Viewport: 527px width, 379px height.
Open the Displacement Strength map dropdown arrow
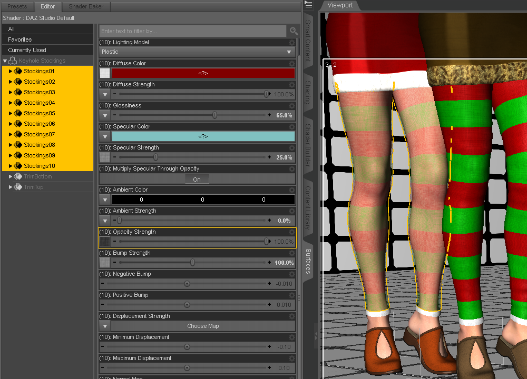[105, 326]
